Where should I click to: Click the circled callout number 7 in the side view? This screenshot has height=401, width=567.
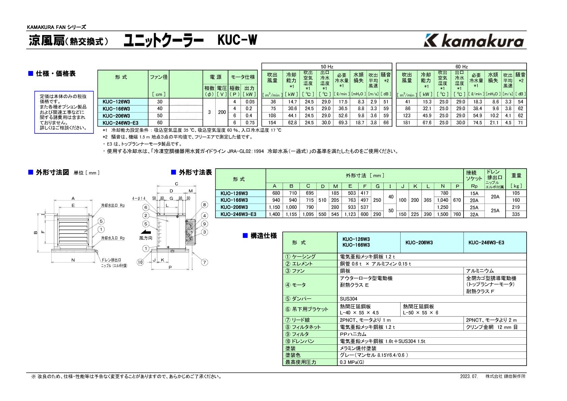204,262
